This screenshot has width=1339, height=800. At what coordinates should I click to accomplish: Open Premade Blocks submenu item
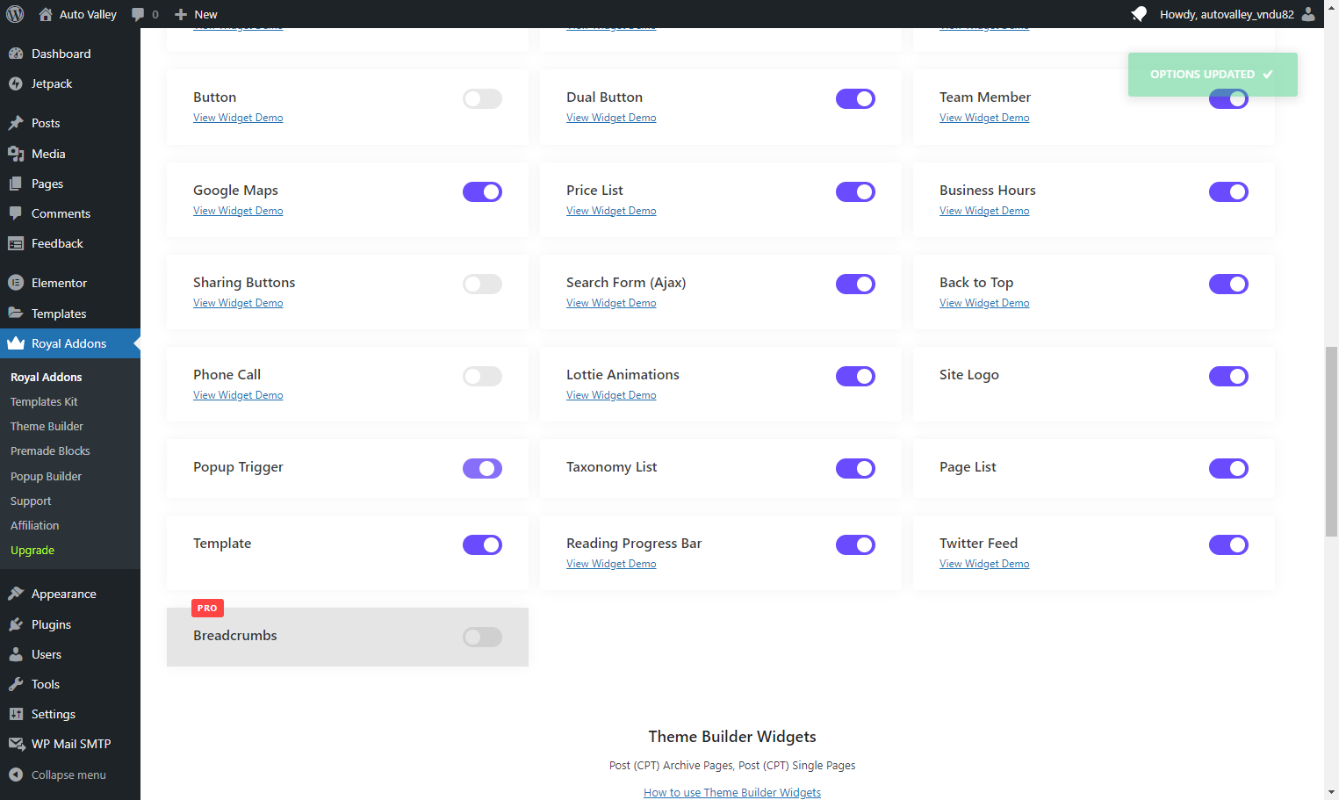tap(50, 450)
